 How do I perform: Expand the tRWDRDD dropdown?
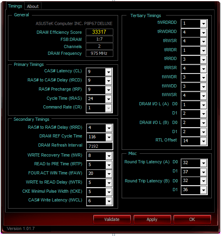(203, 33)
